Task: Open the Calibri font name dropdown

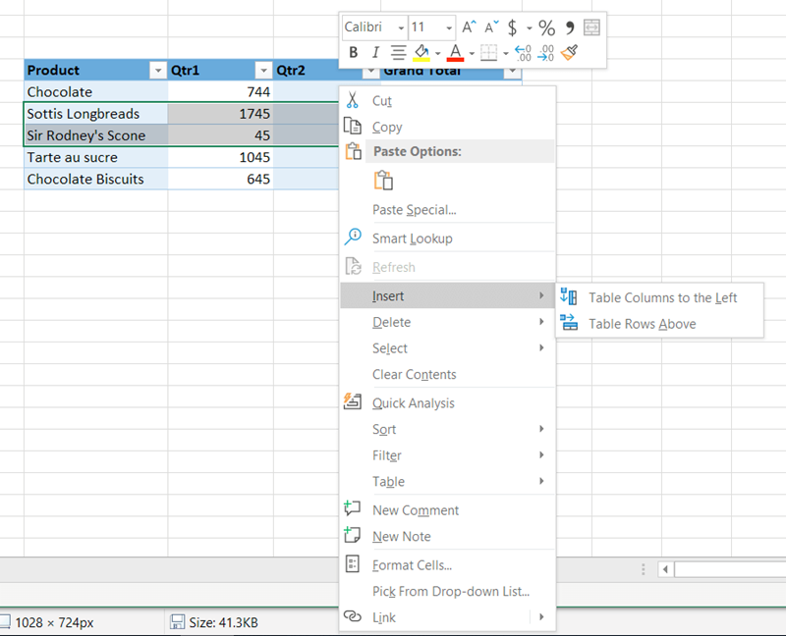Action: click(401, 27)
